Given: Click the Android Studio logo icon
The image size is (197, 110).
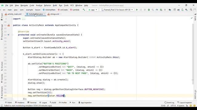Looking at the screenshot, I should pyautogui.click(x=2, y=5).
